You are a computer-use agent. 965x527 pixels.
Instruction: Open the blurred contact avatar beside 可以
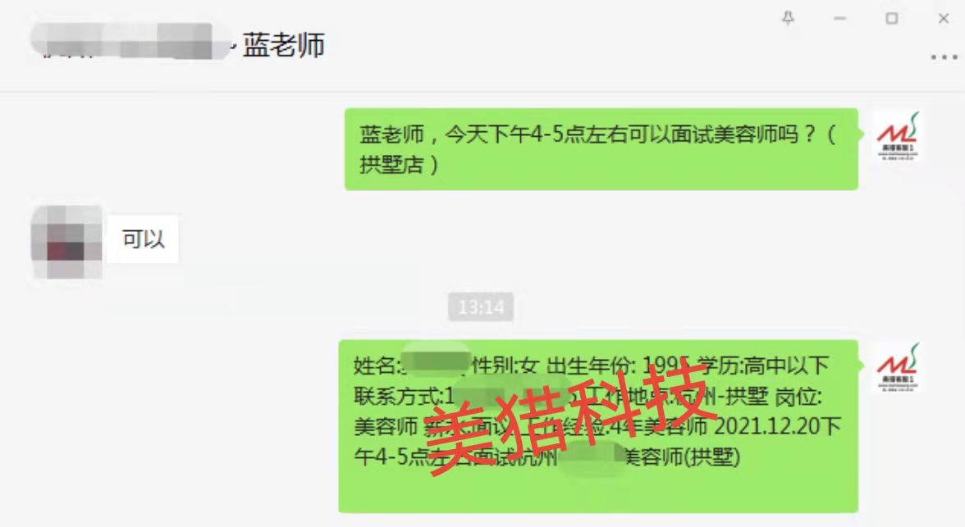[x=66, y=242]
